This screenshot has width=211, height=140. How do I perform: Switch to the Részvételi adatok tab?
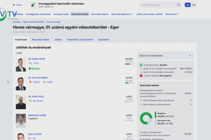(x=40, y=40)
